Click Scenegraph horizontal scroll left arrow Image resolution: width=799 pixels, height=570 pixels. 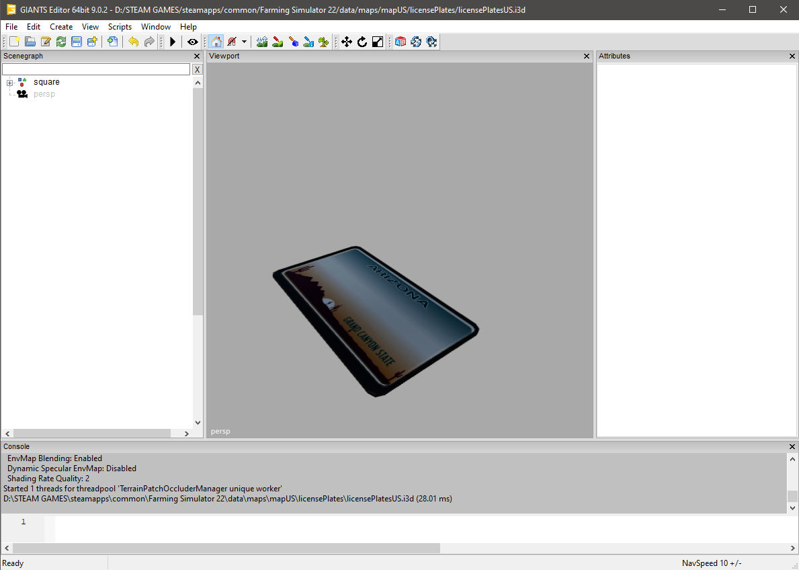(x=8, y=434)
